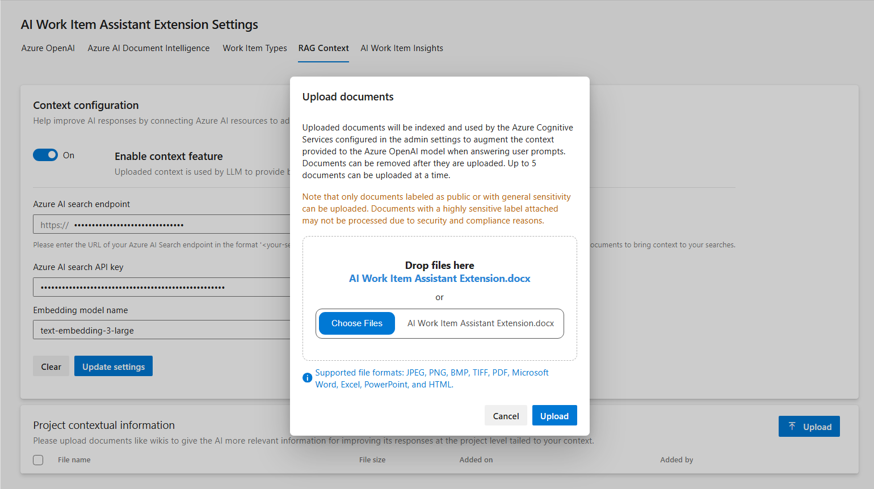The image size is (874, 489).
Task: Confirm upload with the Upload button
Action: (x=554, y=415)
